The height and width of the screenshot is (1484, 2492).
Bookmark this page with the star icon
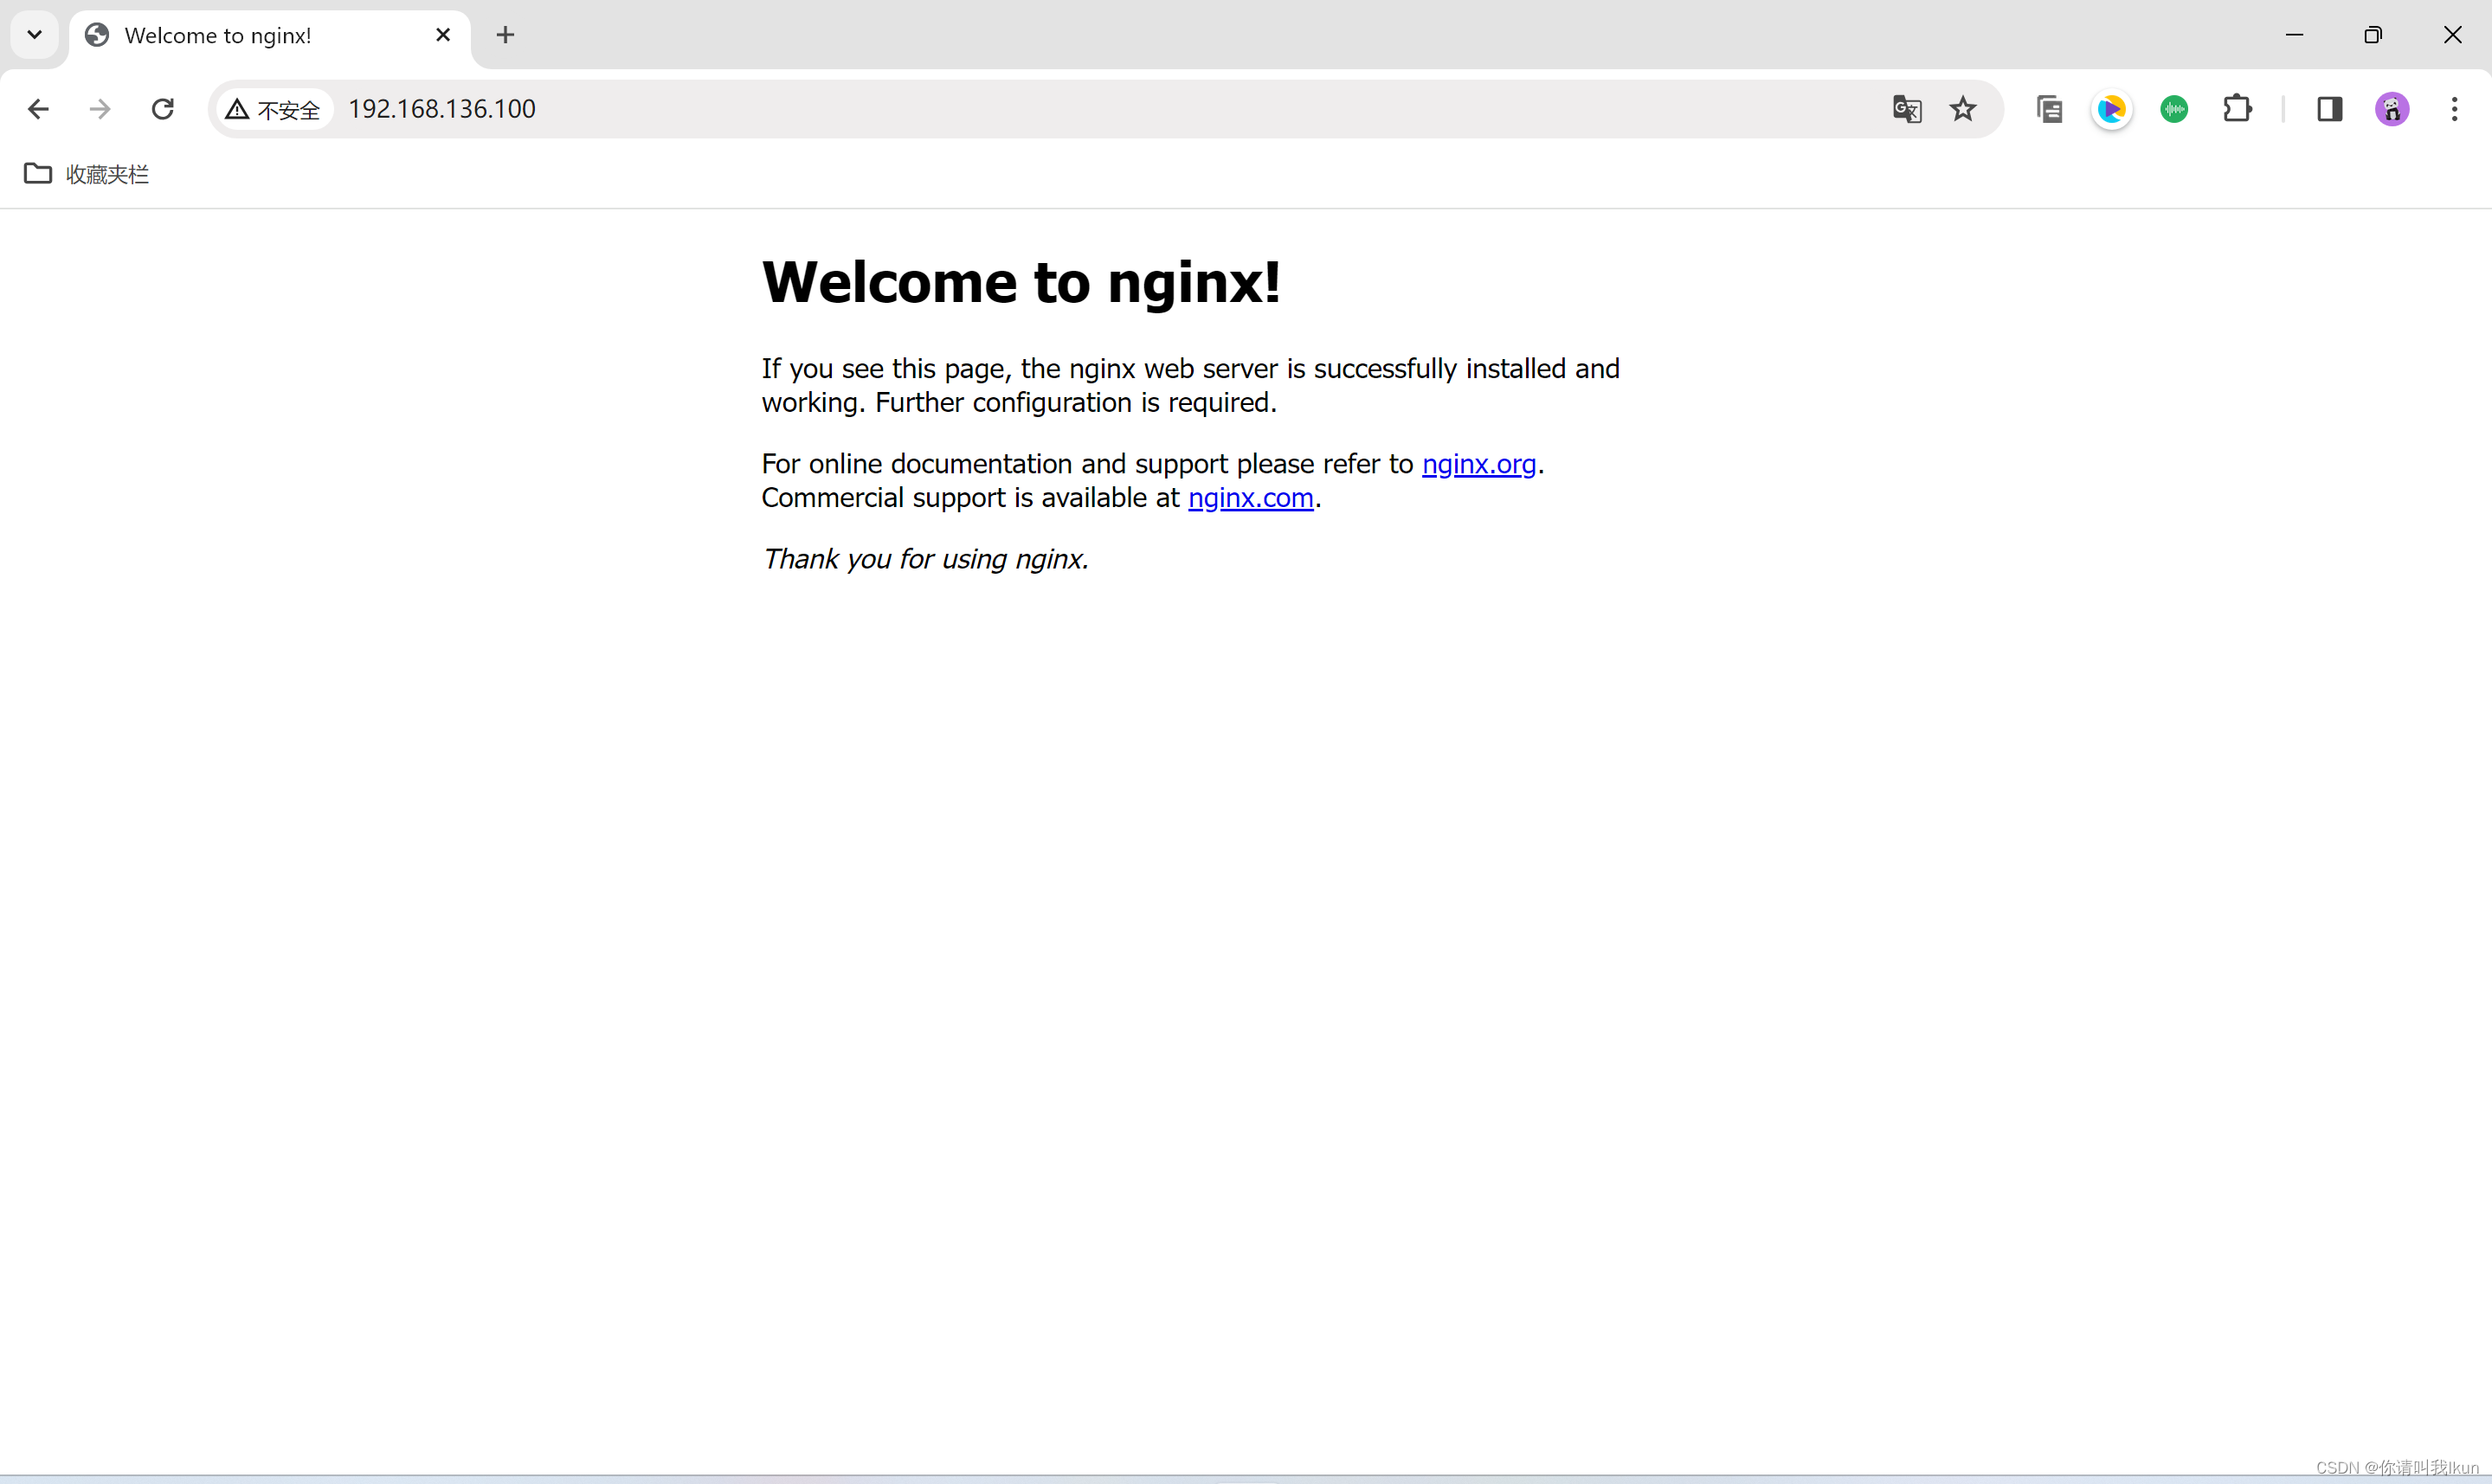click(x=1963, y=109)
